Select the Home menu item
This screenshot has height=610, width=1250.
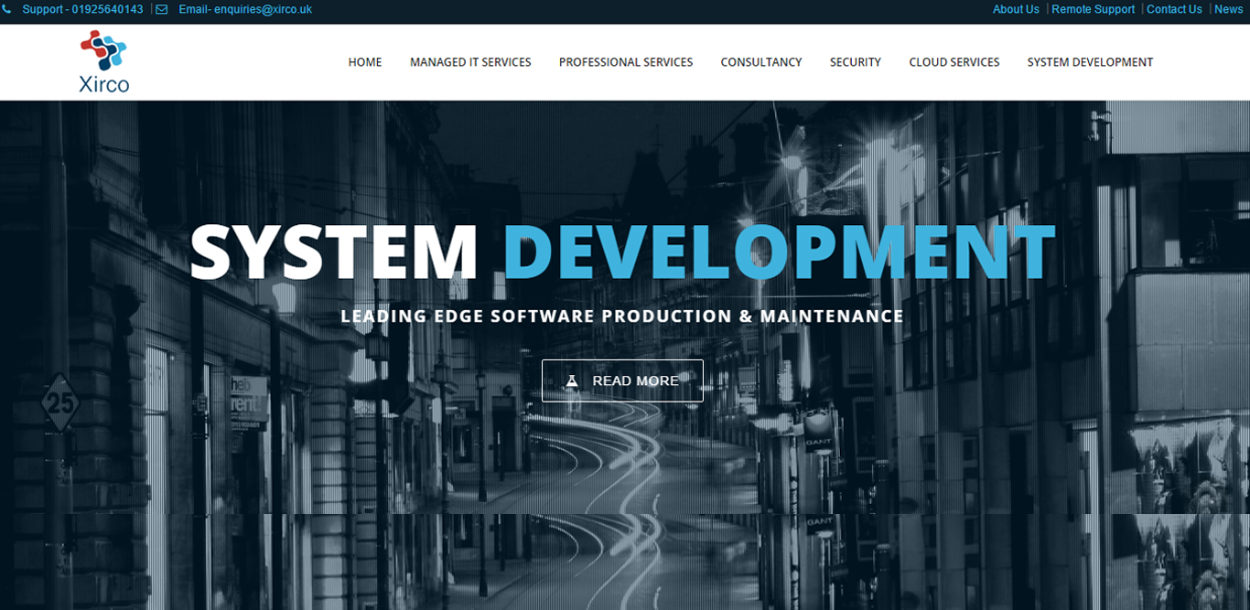pyautogui.click(x=365, y=62)
